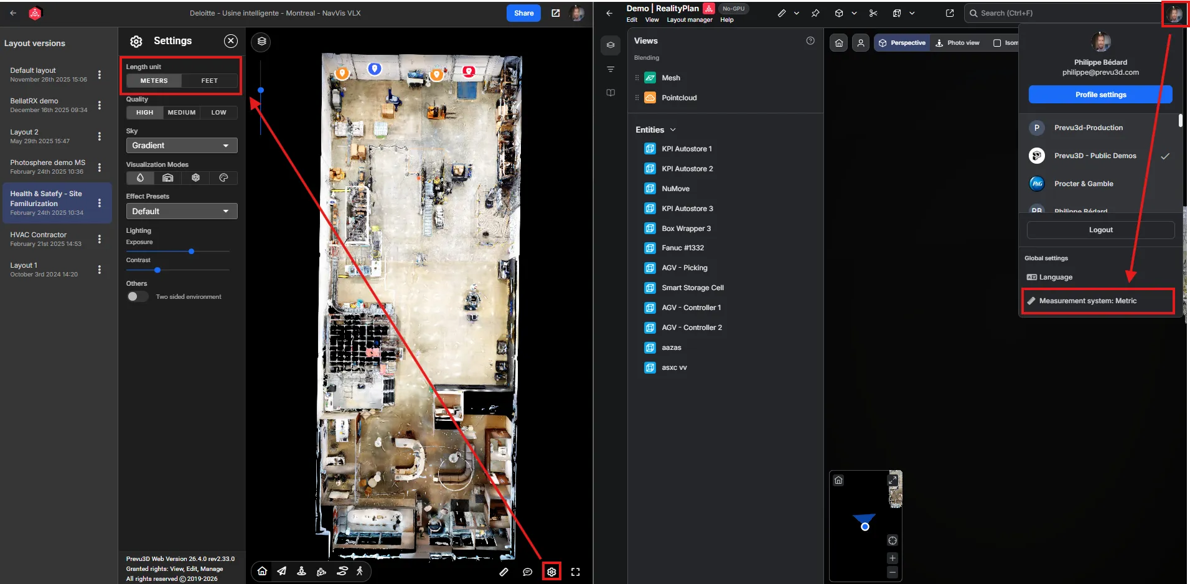Zoom in on the minimap
The image size is (1190, 584).
click(892, 558)
